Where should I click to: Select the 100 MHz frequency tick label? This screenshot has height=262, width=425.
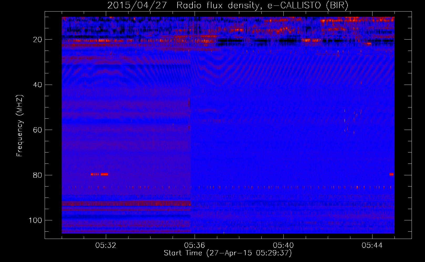[35, 220]
